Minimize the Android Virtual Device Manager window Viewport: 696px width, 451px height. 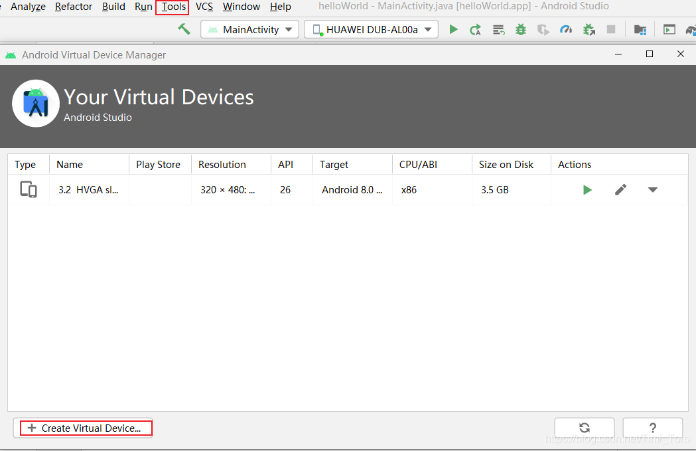[x=618, y=54]
